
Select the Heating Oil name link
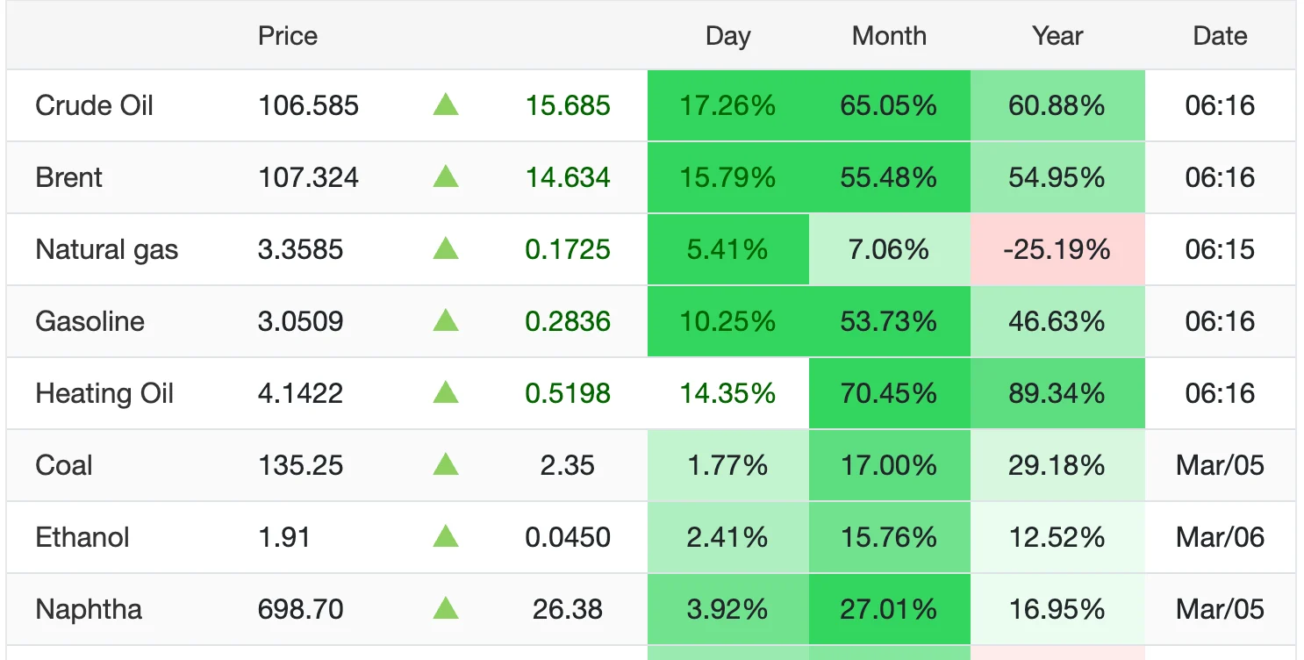coord(104,393)
